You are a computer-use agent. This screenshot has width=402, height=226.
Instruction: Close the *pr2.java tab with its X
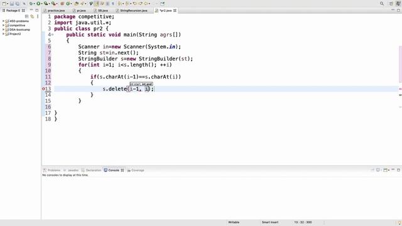tap(175, 11)
